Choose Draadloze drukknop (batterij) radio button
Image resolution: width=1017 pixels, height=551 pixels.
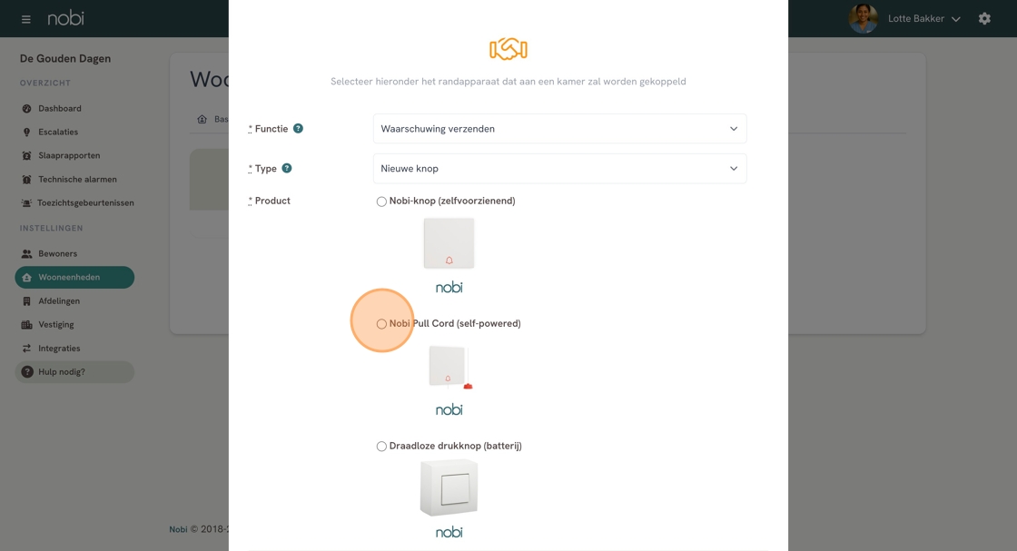click(381, 447)
